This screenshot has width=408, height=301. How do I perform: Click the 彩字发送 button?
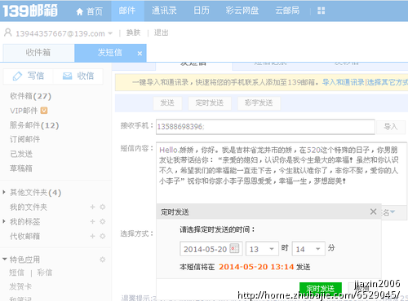(259, 103)
